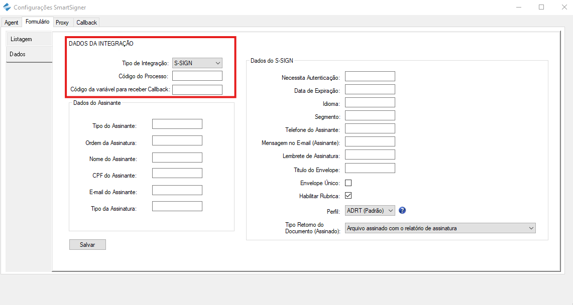Uncheck the Habilitar Rubrica checkbox
Screen dimensions: 573x305
tap(348, 196)
